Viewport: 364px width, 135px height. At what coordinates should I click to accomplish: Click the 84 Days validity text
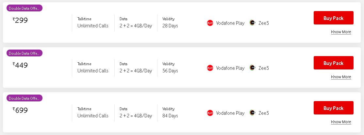pyautogui.click(x=170, y=116)
